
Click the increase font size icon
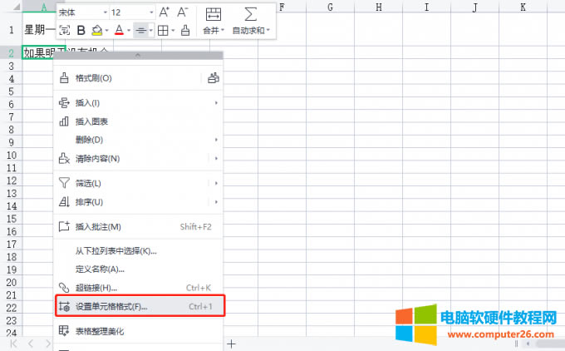pyautogui.click(x=164, y=12)
